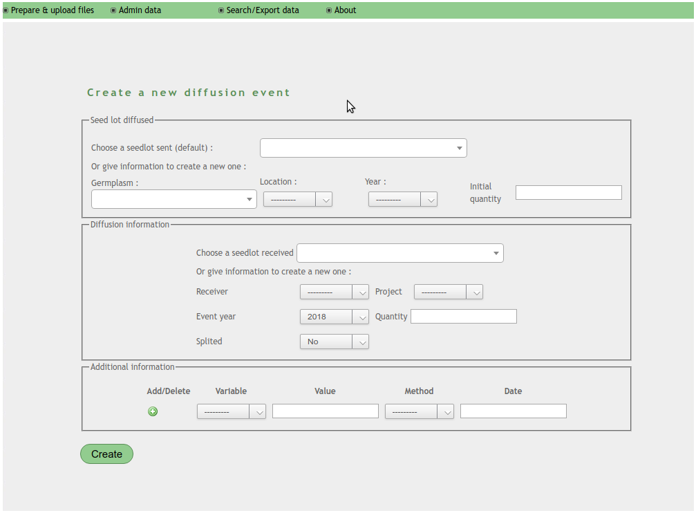Click the 'Add/Delete' column header
Viewport: 696px width, 513px height.
[x=168, y=391]
